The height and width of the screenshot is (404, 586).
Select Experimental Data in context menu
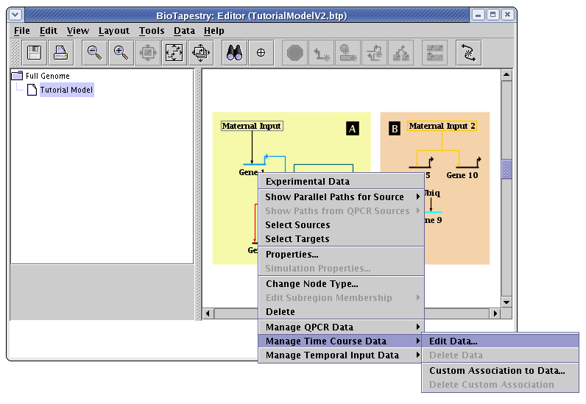307,182
